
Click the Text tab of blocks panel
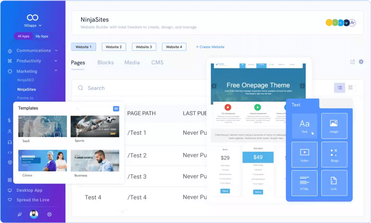302,104
